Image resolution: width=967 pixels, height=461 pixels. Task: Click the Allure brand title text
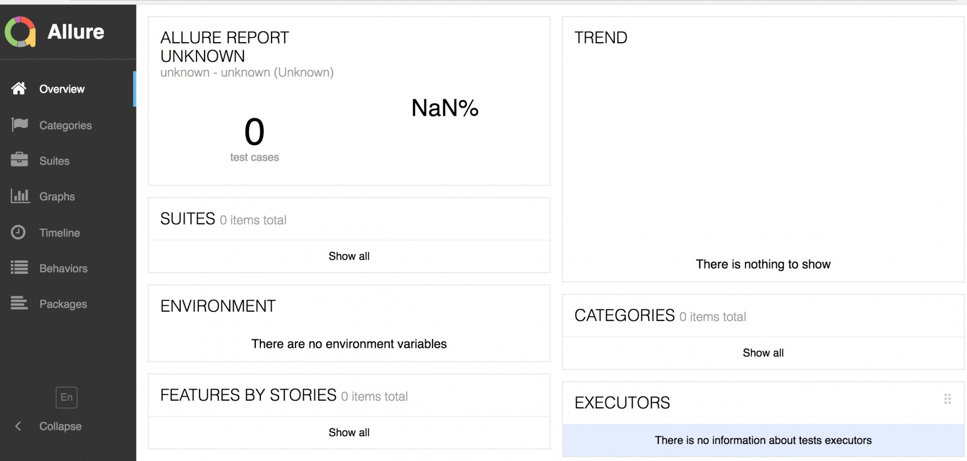point(76,32)
